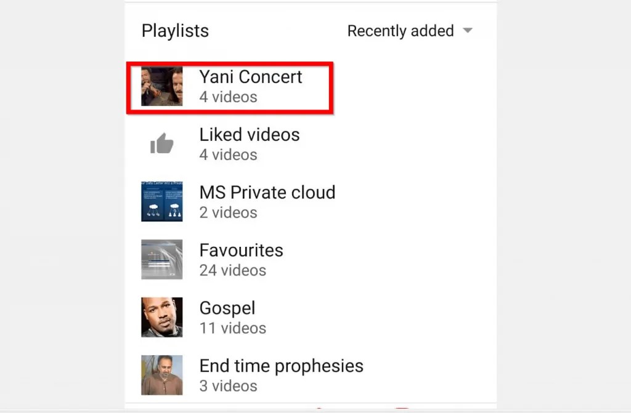Select the Favourites playlist thumbnail
The height and width of the screenshot is (413, 631).
[161, 259]
